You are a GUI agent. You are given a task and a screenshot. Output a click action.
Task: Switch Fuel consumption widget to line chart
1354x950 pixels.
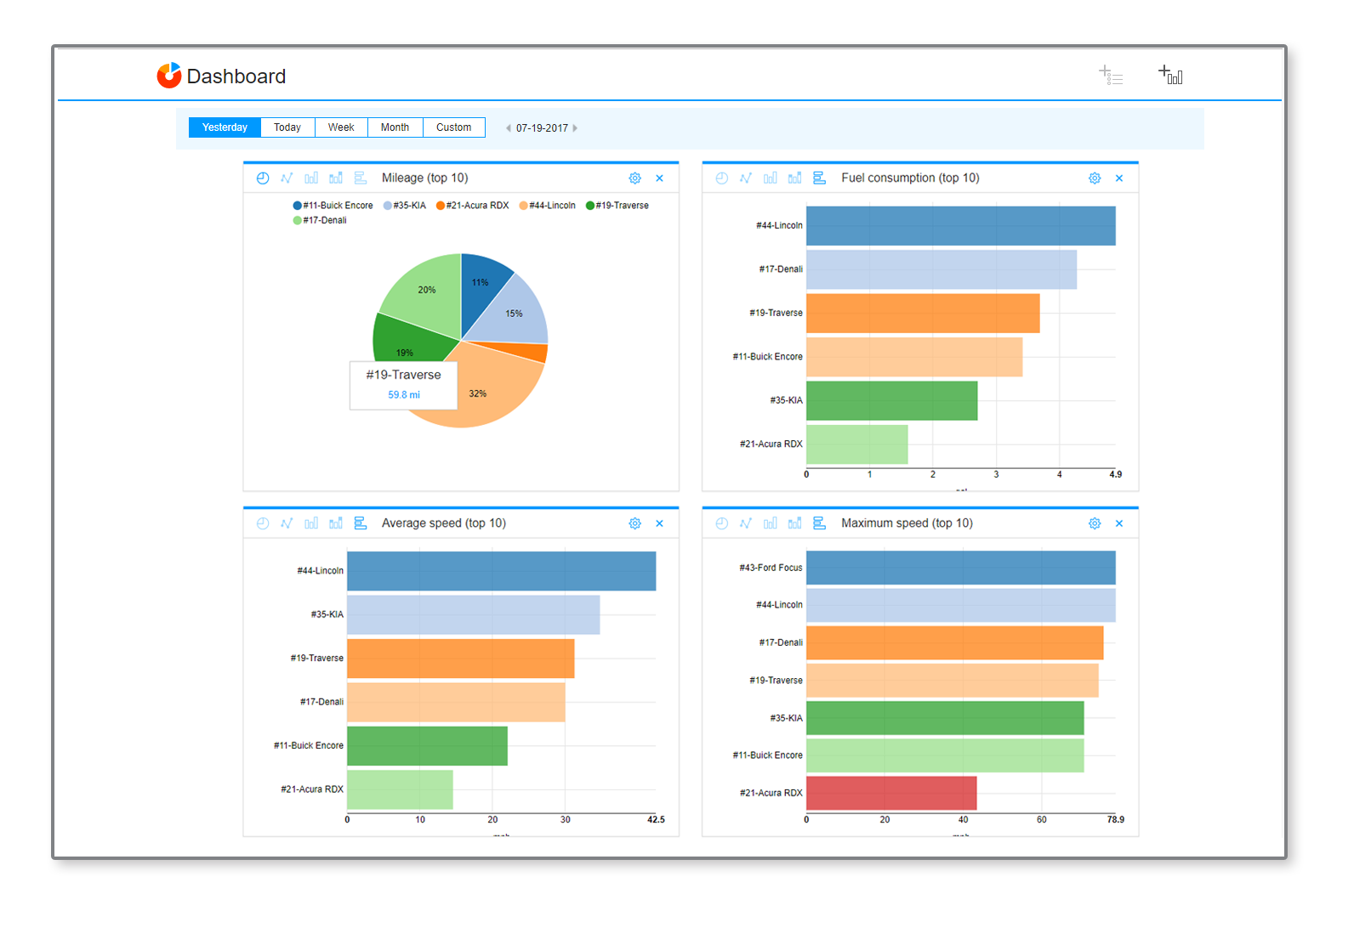click(746, 178)
